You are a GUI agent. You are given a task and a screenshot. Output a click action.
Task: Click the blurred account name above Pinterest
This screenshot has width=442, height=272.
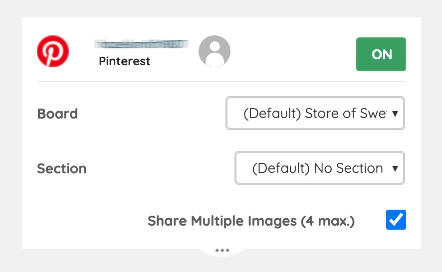141,44
